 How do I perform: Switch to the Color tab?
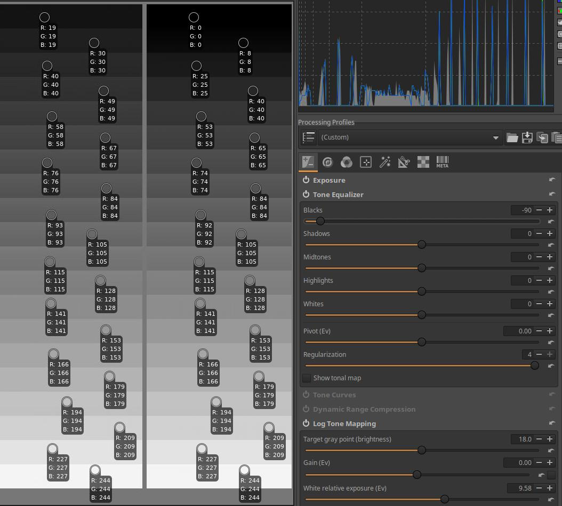[x=347, y=162]
